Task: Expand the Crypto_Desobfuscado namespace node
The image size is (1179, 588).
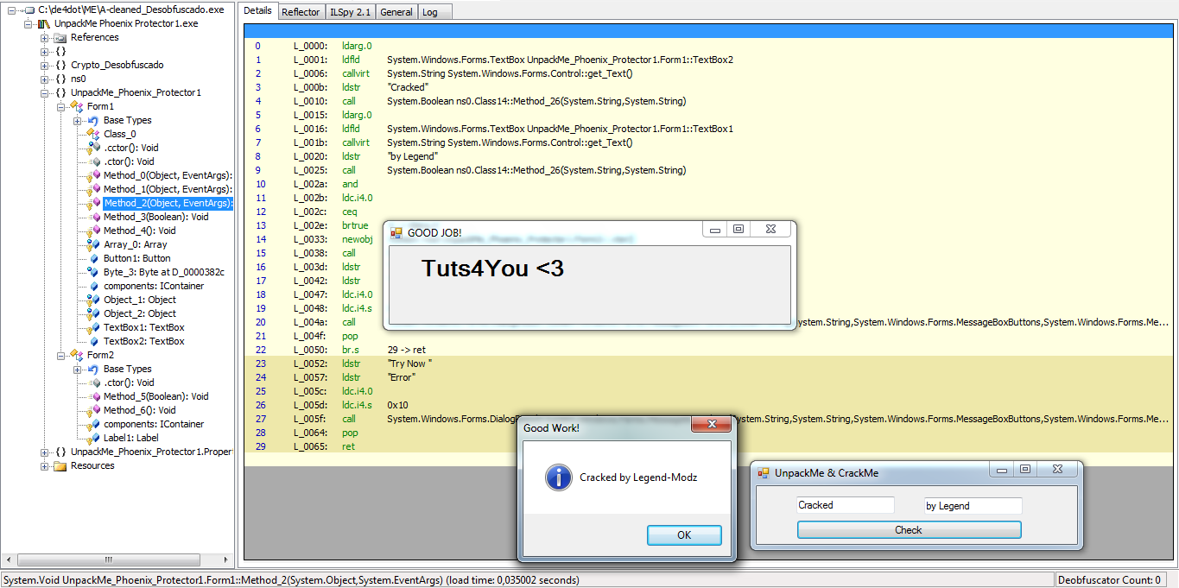Action: tap(45, 65)
